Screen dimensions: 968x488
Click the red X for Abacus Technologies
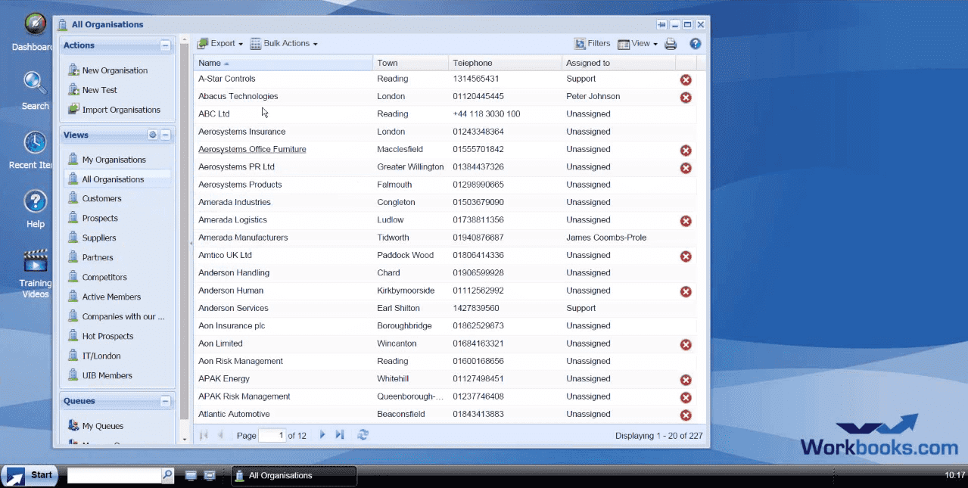point(686,98)
